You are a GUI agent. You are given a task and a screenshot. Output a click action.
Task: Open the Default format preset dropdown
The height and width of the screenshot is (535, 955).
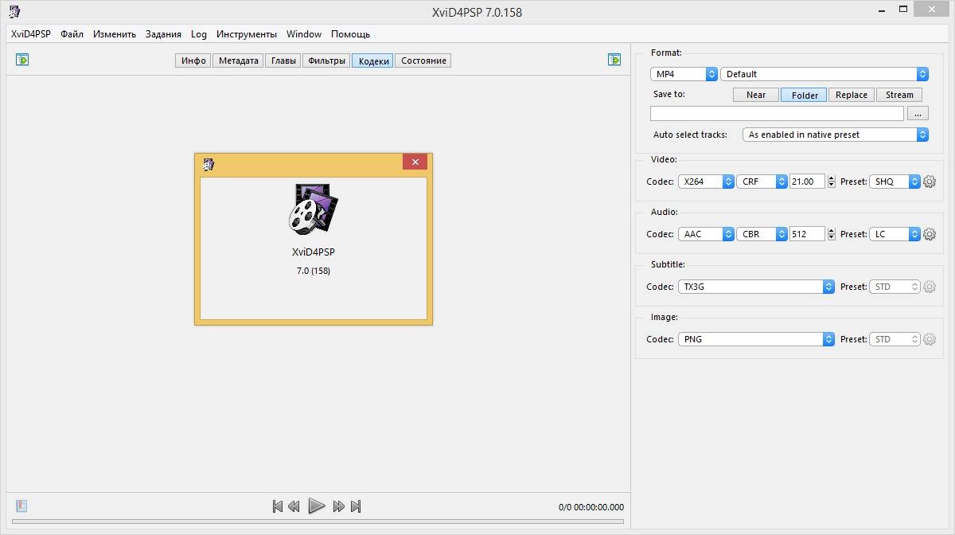(x=824, y=74)
